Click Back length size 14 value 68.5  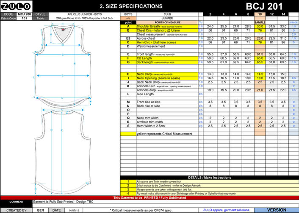click(x=283, y=62)
